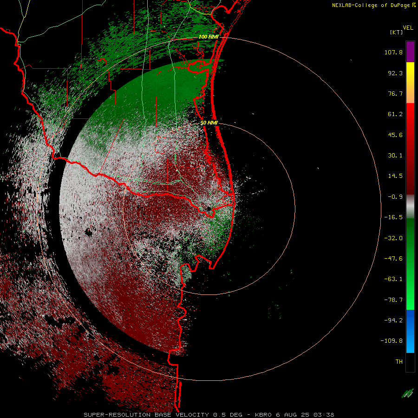Click the [KT] units label
418x418 pixels.
[397, 32]
